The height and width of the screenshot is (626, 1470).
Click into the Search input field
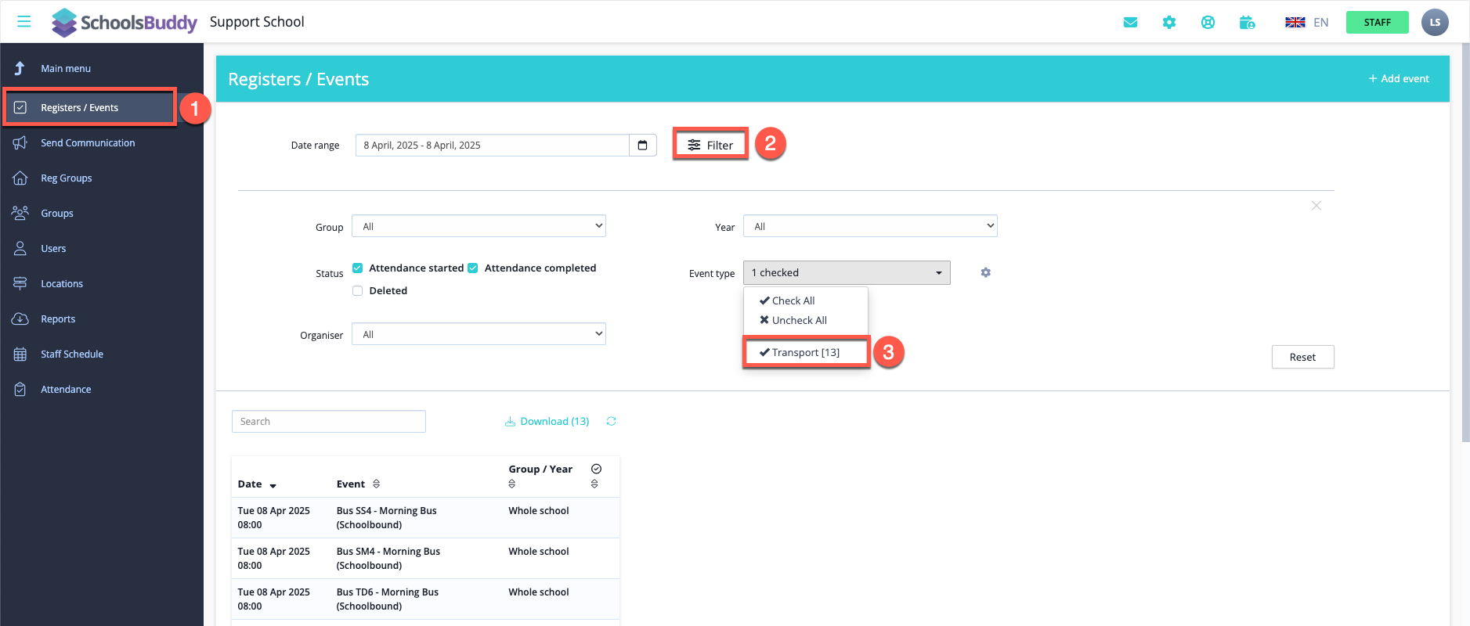329,422
